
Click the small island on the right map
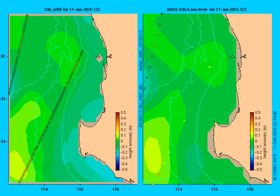232,57
